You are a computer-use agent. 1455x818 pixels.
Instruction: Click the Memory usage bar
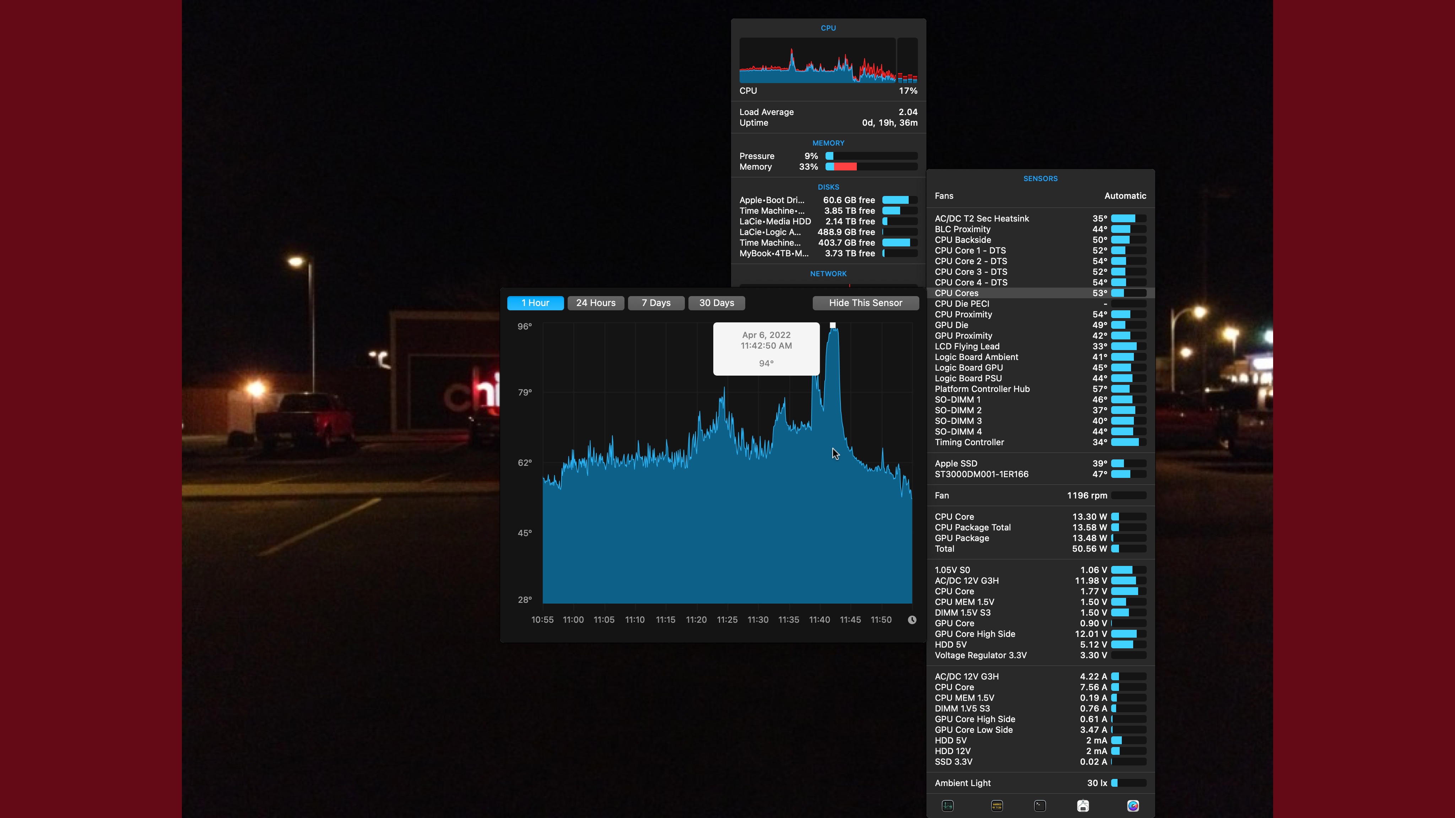tap(871, 167)
